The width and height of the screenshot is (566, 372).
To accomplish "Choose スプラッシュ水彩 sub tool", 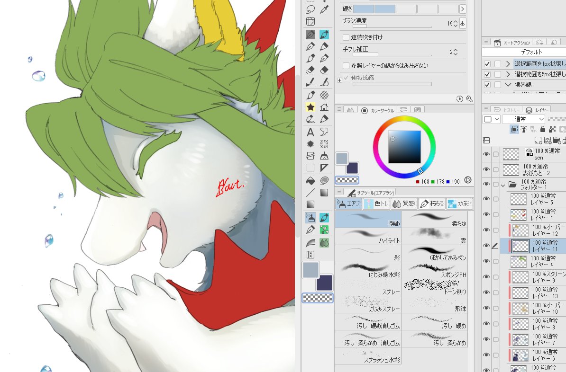I will [x=368, y=356].
